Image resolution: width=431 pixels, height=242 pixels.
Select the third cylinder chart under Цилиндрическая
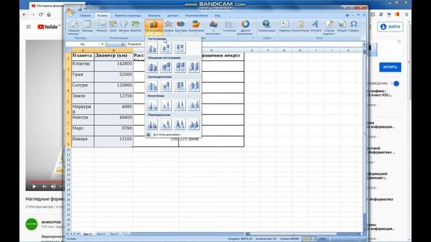click(x=180, y=86)
